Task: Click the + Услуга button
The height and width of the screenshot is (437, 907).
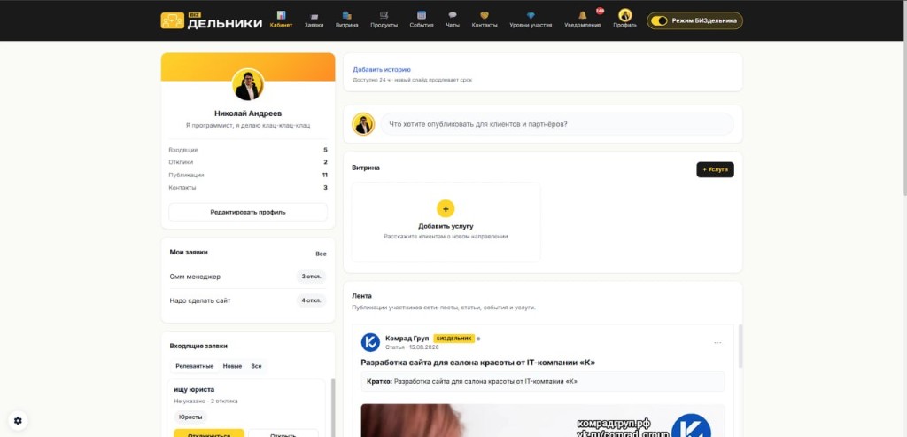Action: [715, 169]
